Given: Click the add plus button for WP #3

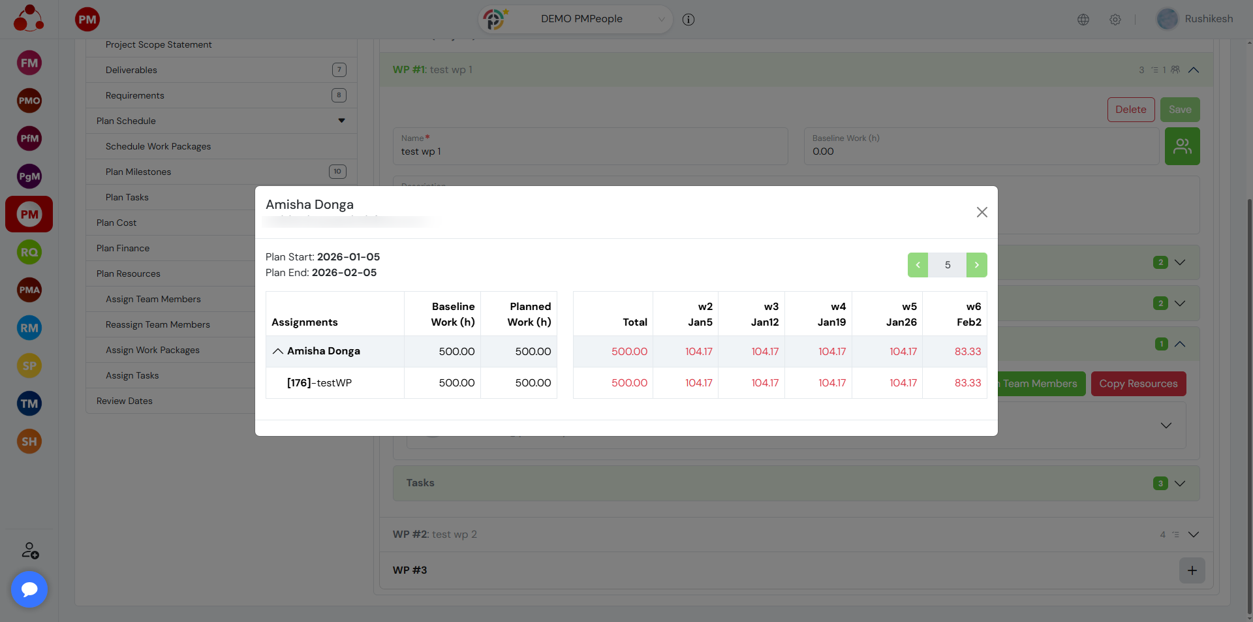Looking at the screenshot, I should [1192, 570].
